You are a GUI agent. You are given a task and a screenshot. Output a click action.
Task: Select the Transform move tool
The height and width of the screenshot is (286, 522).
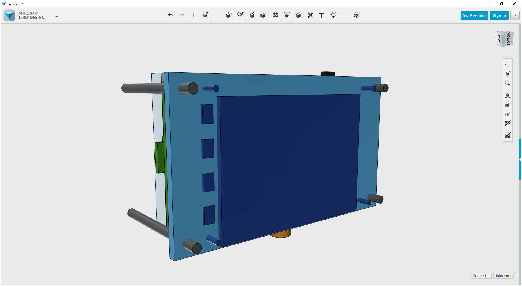[x=205, y=15]
